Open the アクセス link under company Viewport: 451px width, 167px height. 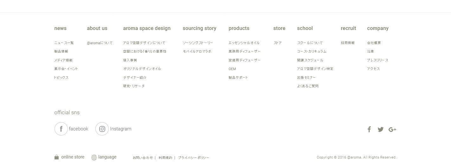point(373,69)
